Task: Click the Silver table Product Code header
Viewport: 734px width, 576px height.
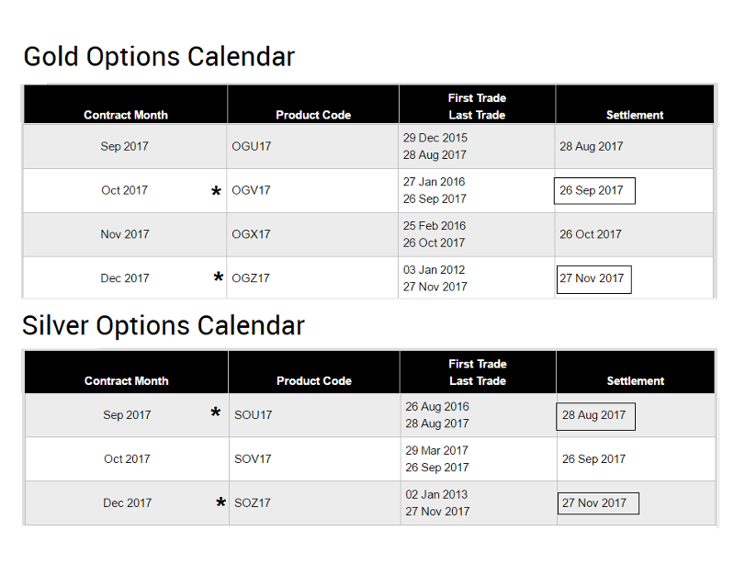Action: 314,380
